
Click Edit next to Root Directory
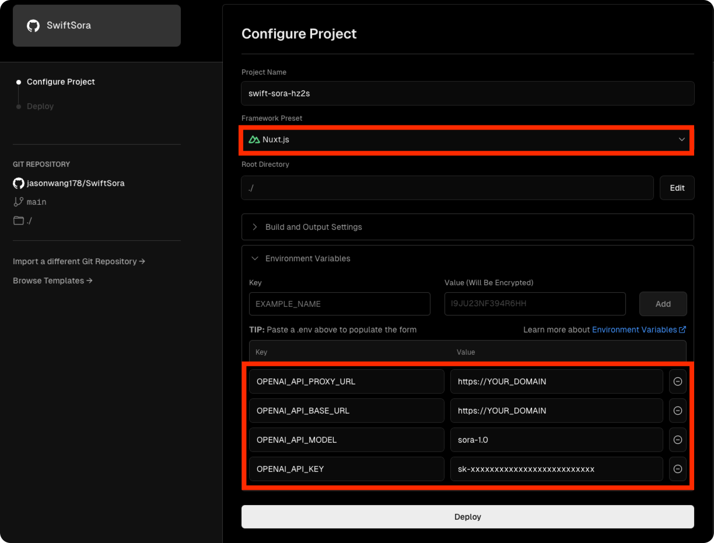coord(677,188)
